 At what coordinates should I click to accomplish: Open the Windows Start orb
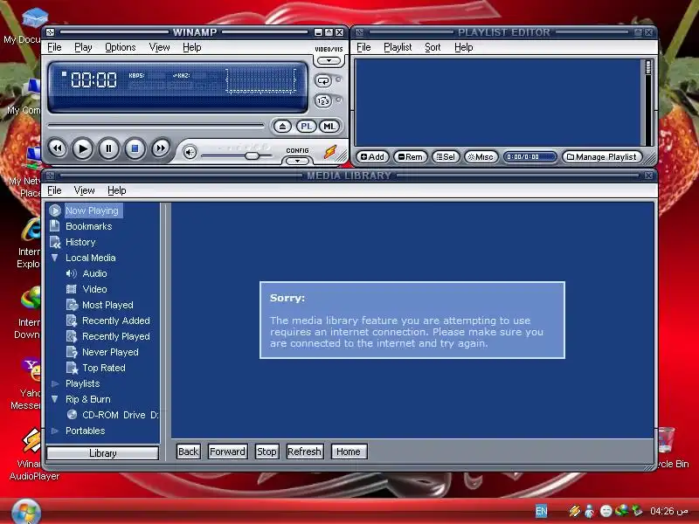tap(26, 511)
